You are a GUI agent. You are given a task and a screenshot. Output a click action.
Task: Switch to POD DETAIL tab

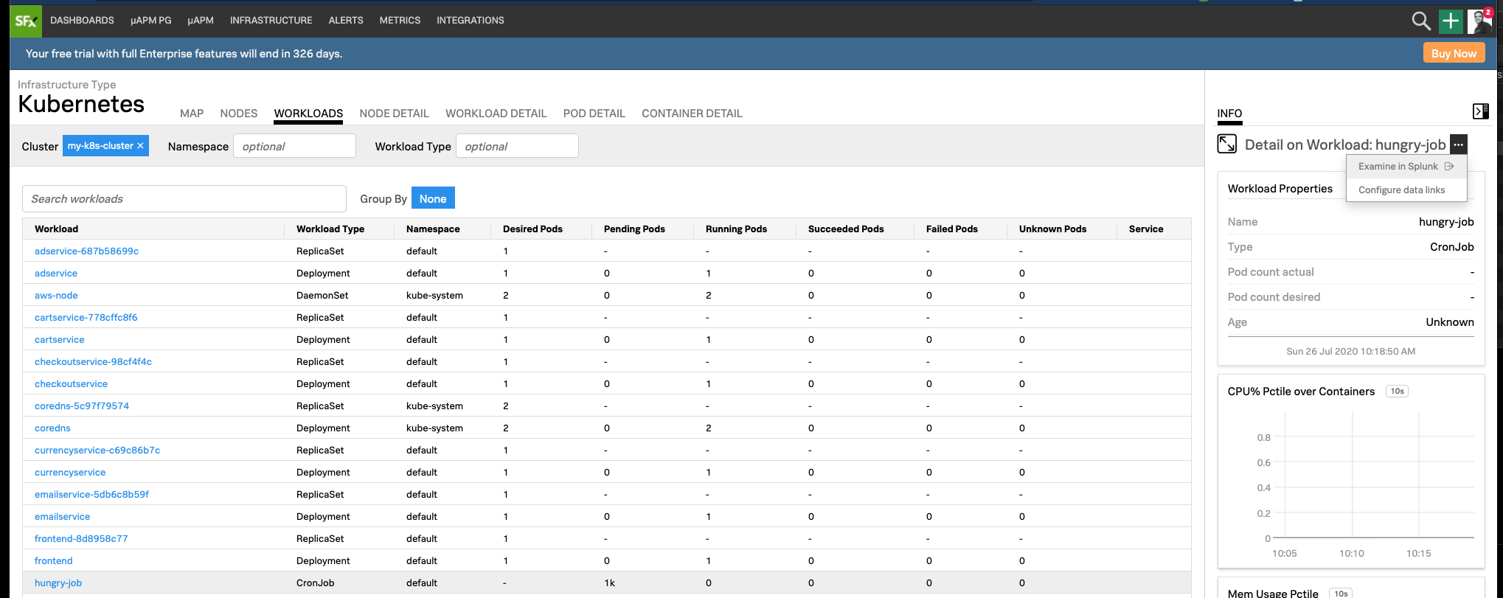pos(594,114)
